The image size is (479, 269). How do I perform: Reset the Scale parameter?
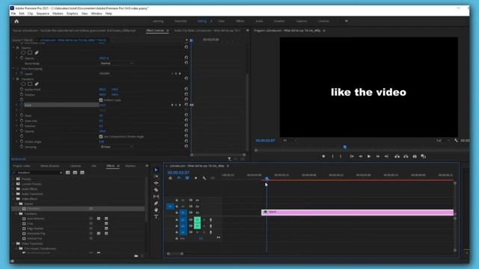[186, 105]
